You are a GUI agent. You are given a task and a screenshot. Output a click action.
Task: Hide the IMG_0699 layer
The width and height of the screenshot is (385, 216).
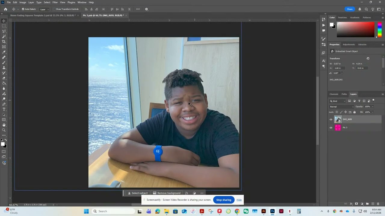pos(331,119)
